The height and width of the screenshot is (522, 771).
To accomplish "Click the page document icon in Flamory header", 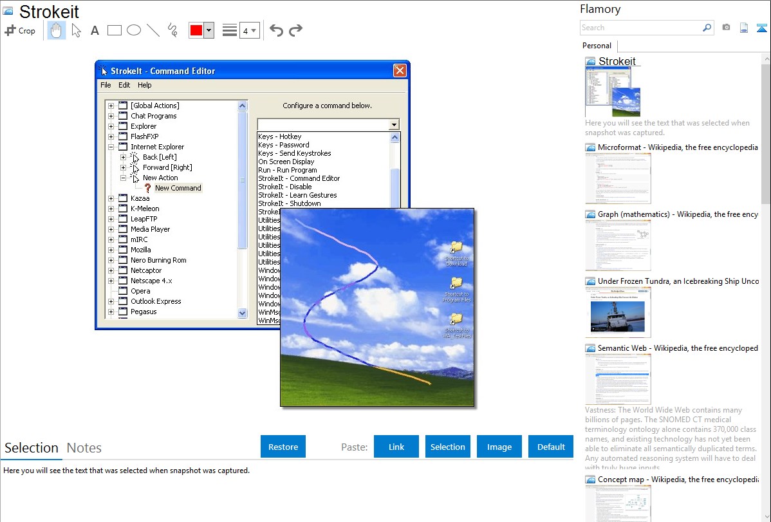I will pyautogui.click(x=744, y=28).
